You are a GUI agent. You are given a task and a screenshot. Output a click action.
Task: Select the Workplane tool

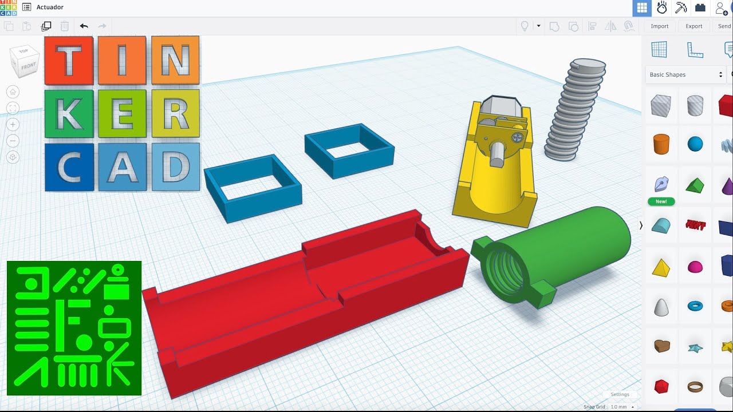pyautogui.click(x=659, y=50)
